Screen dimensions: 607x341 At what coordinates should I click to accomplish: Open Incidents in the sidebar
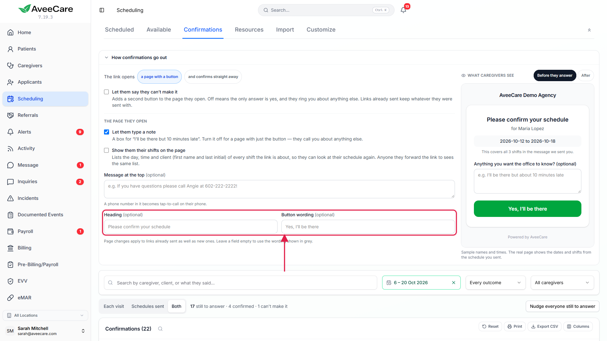(x=45, y=198)
